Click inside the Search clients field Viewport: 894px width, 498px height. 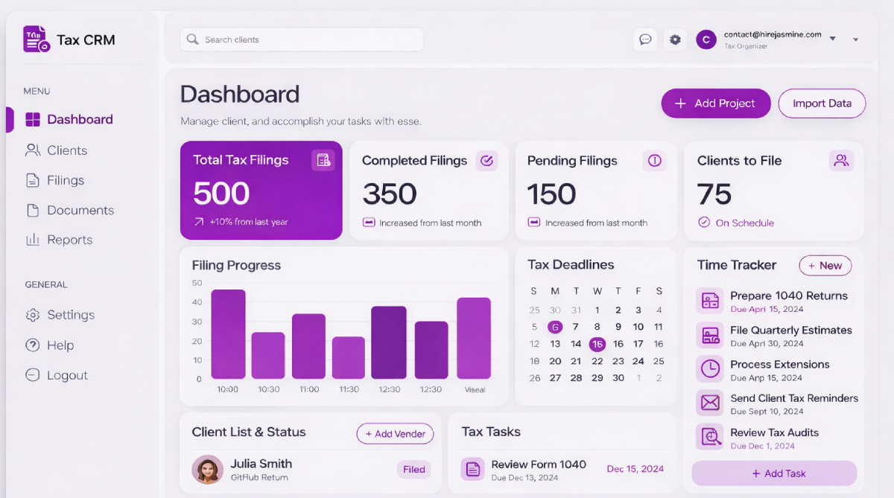(301, 39)
